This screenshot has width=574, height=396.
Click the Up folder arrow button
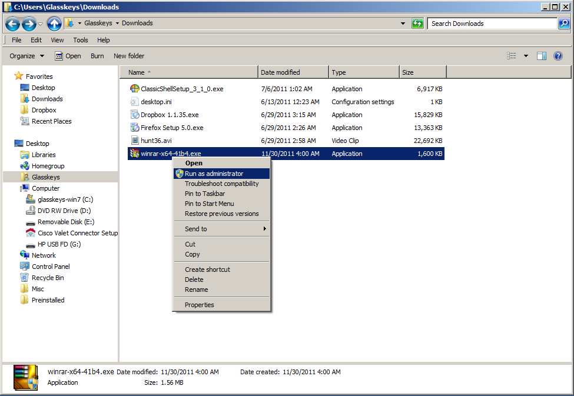(x=54, y=24)
